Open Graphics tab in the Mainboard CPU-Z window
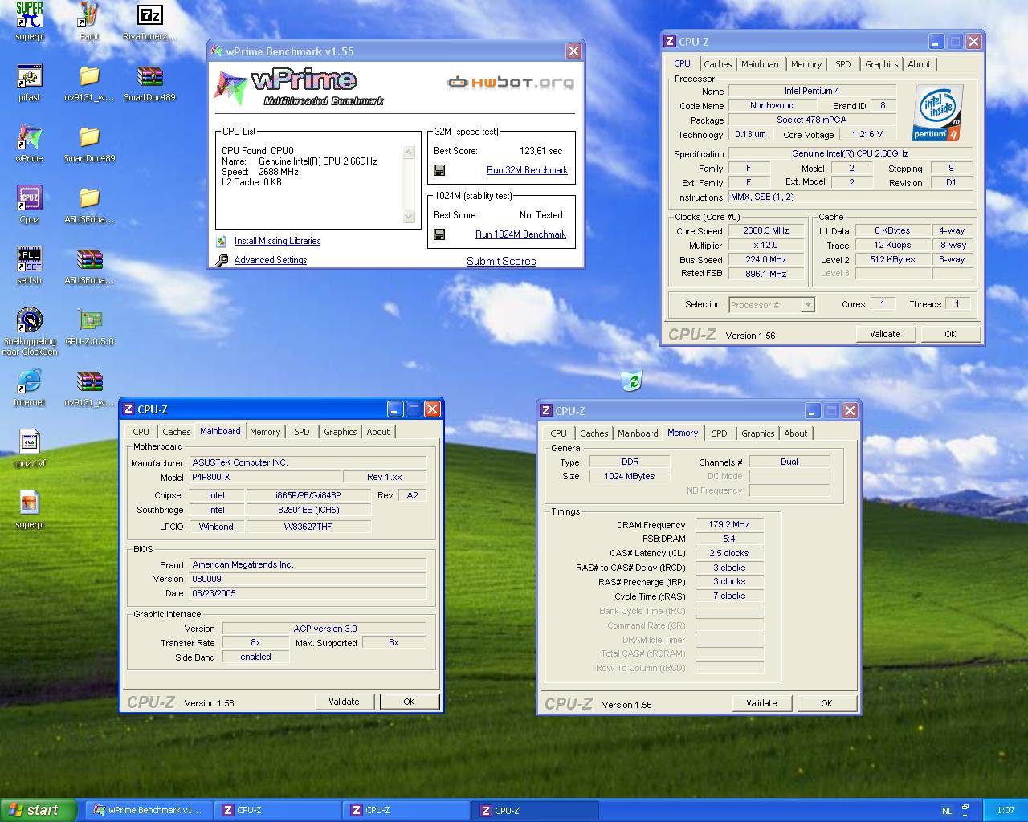 tap(340, 432)
